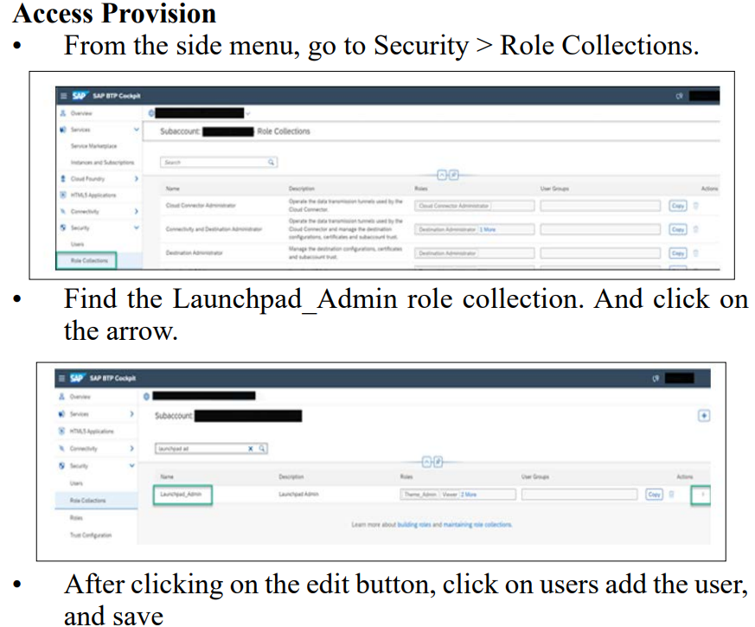Select Trust Configuration in lower sidebar
This screenshot has width=755, height=627.
pos(91,535)
